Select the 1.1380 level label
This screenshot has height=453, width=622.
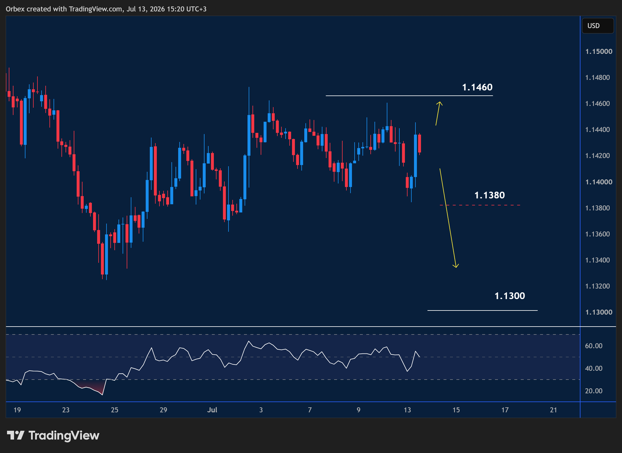[489, 195]
